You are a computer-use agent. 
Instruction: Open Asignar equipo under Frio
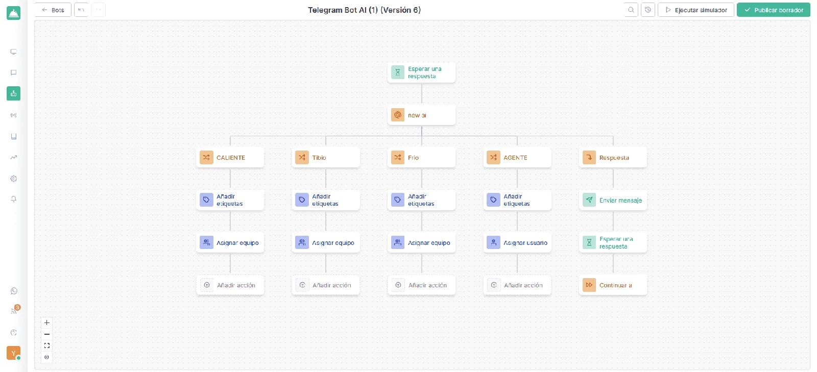422,243
